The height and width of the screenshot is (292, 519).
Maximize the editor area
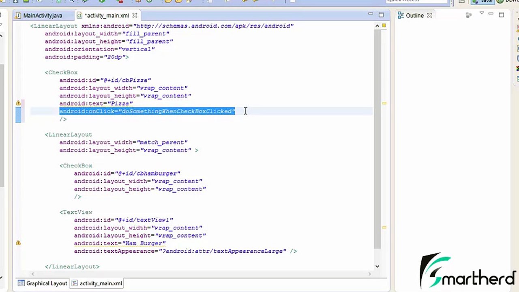381,15
